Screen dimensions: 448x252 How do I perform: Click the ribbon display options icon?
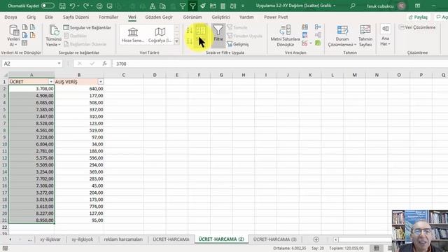[417, 6]
